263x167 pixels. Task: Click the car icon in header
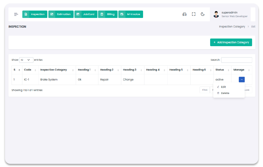point(184,14)
